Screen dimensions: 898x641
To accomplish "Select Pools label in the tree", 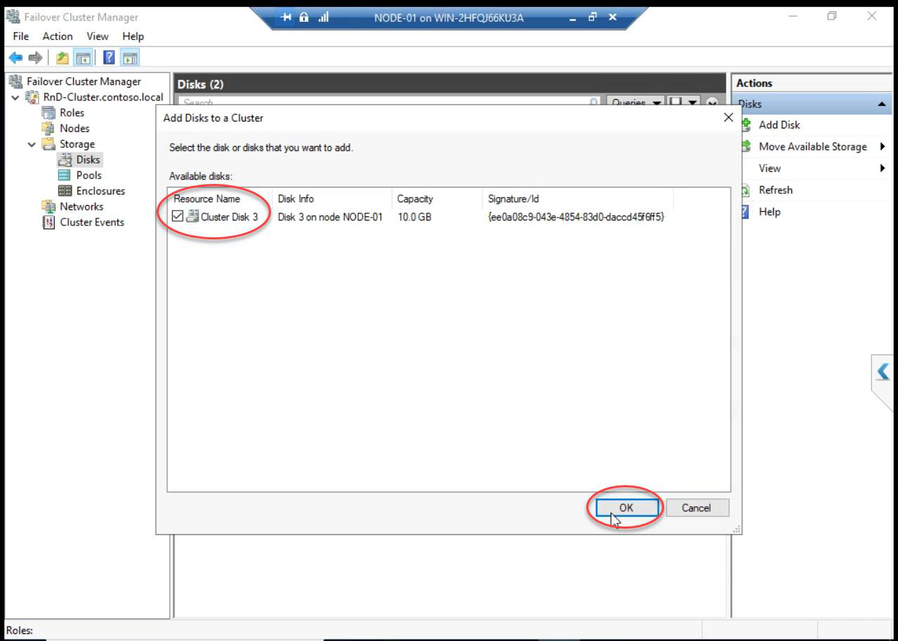I will tap(89, 175).
